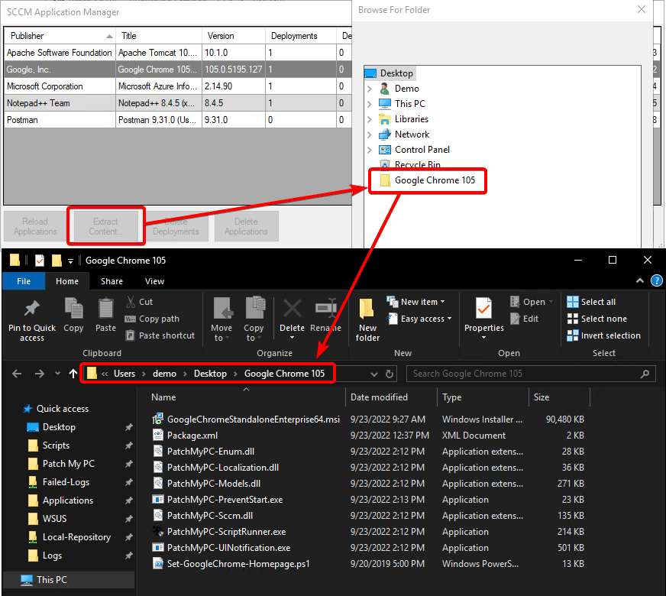This screenshot has height=596, width=666.
Task: Open the recent locations dropdown arrow
Action: (x=57, y=374)
